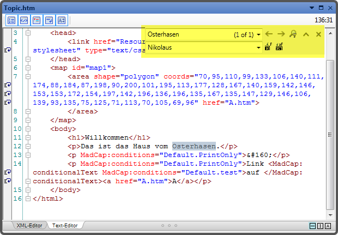Click the Replace next icon
Viewport: 338px width, 235px height.
(x=268, y=47)
